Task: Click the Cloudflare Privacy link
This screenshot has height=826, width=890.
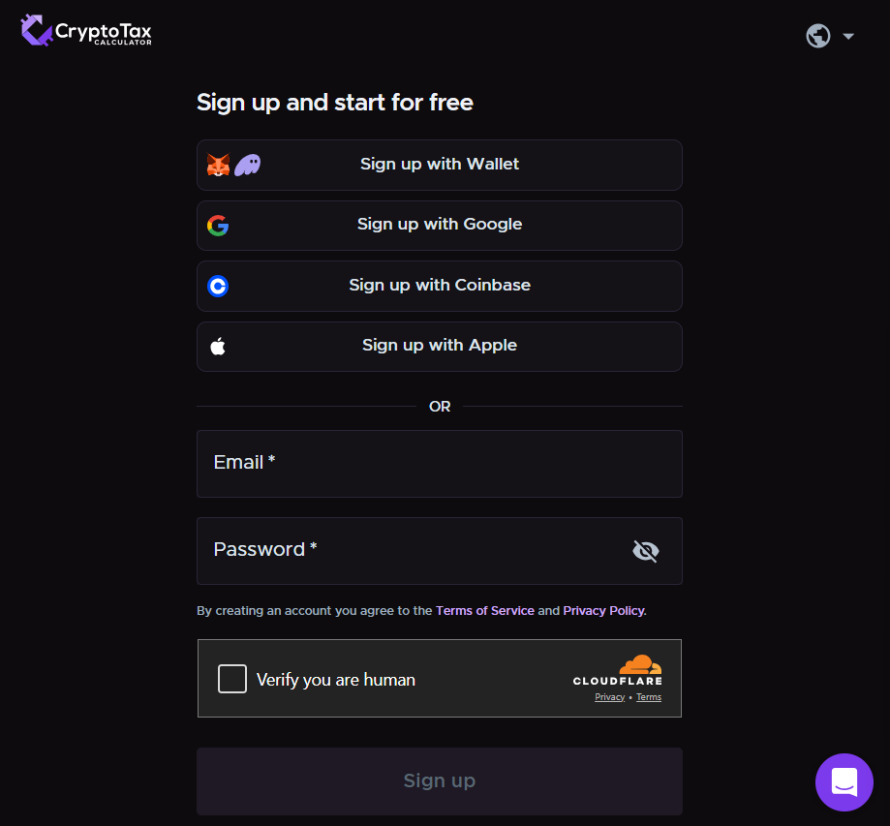Action: [x=609, y=697]
